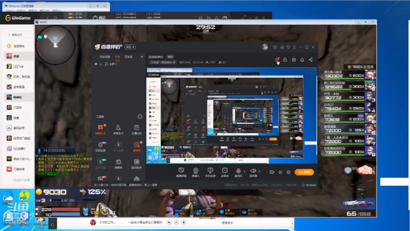
Task: Click the orange highlighted tool right of 多人连麦
Action: [x=136, y=146]
